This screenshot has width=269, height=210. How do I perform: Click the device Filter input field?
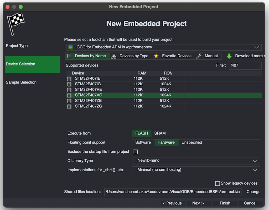[x=245, y=65]
